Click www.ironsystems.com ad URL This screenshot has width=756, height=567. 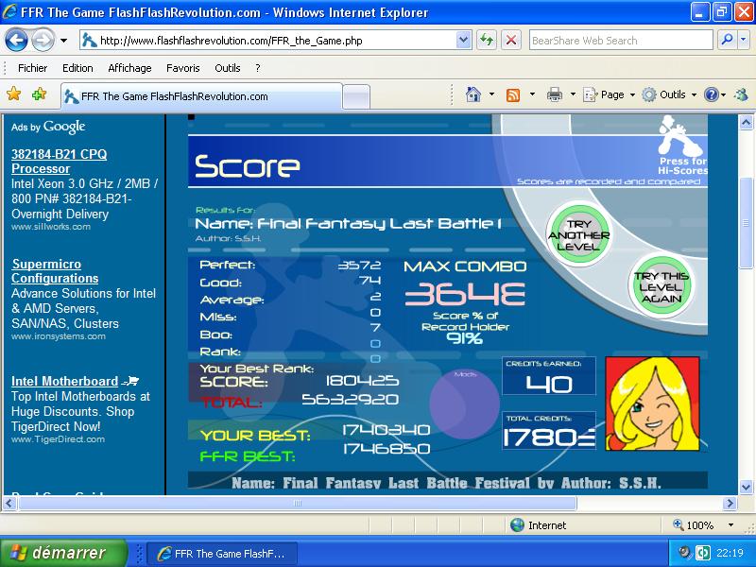pyautogui.click(x=59, y=336)
